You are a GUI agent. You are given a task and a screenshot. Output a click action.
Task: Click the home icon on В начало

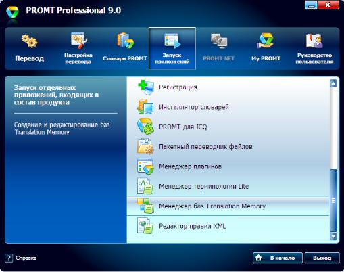[x=259, y=258]
